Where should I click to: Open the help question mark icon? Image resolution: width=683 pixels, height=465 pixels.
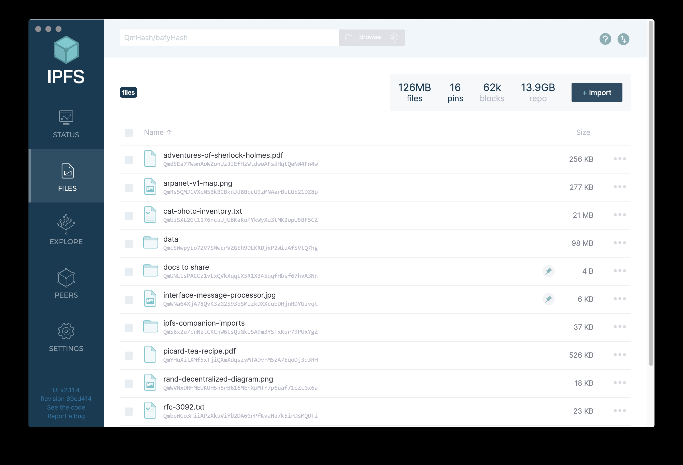click(605, 39)
